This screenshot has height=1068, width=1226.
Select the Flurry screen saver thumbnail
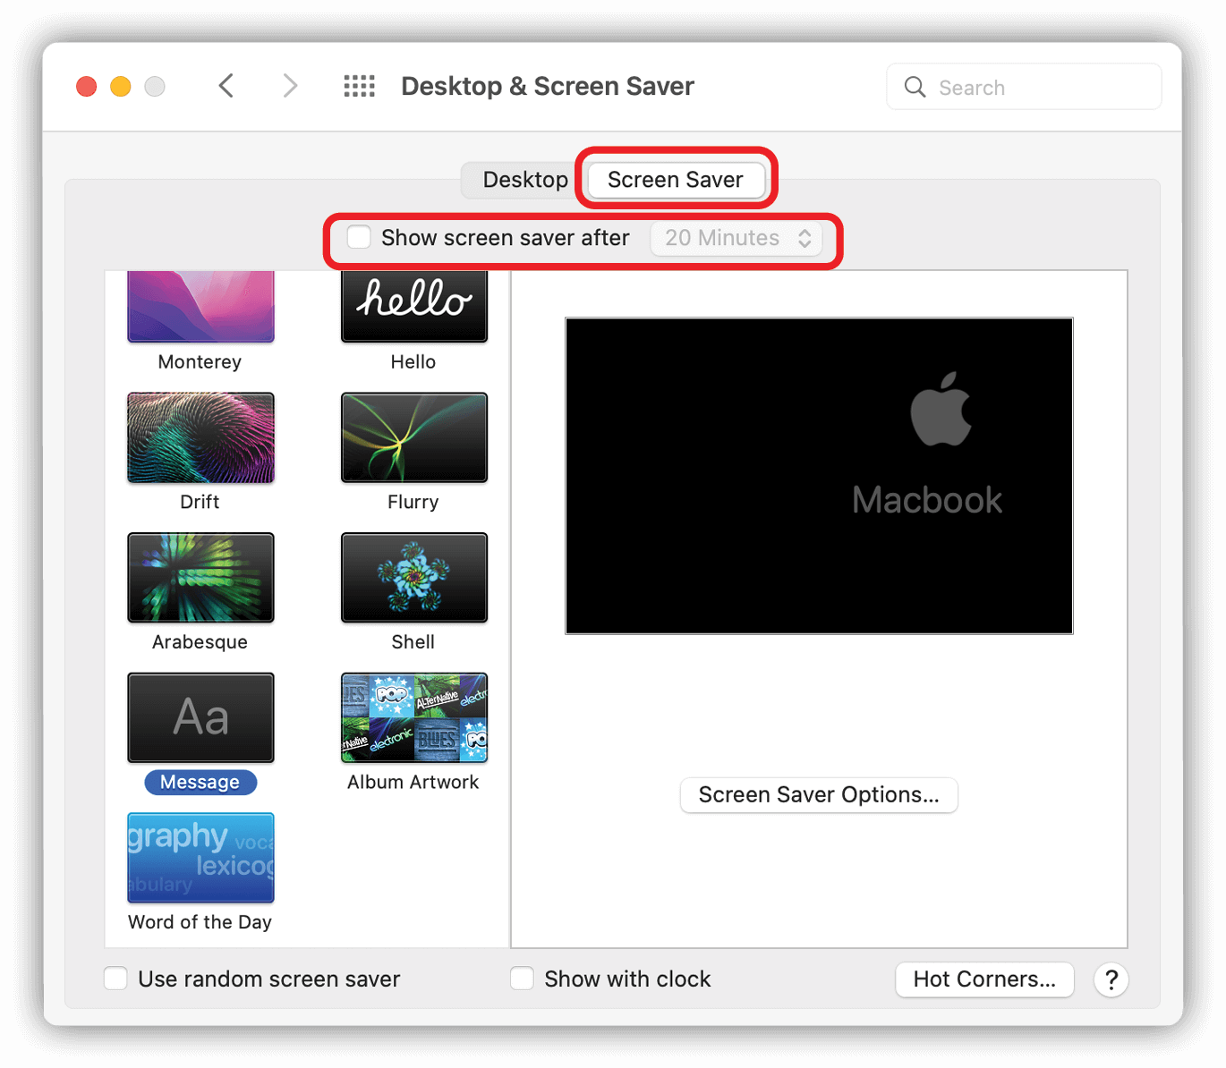coord(414,437)
